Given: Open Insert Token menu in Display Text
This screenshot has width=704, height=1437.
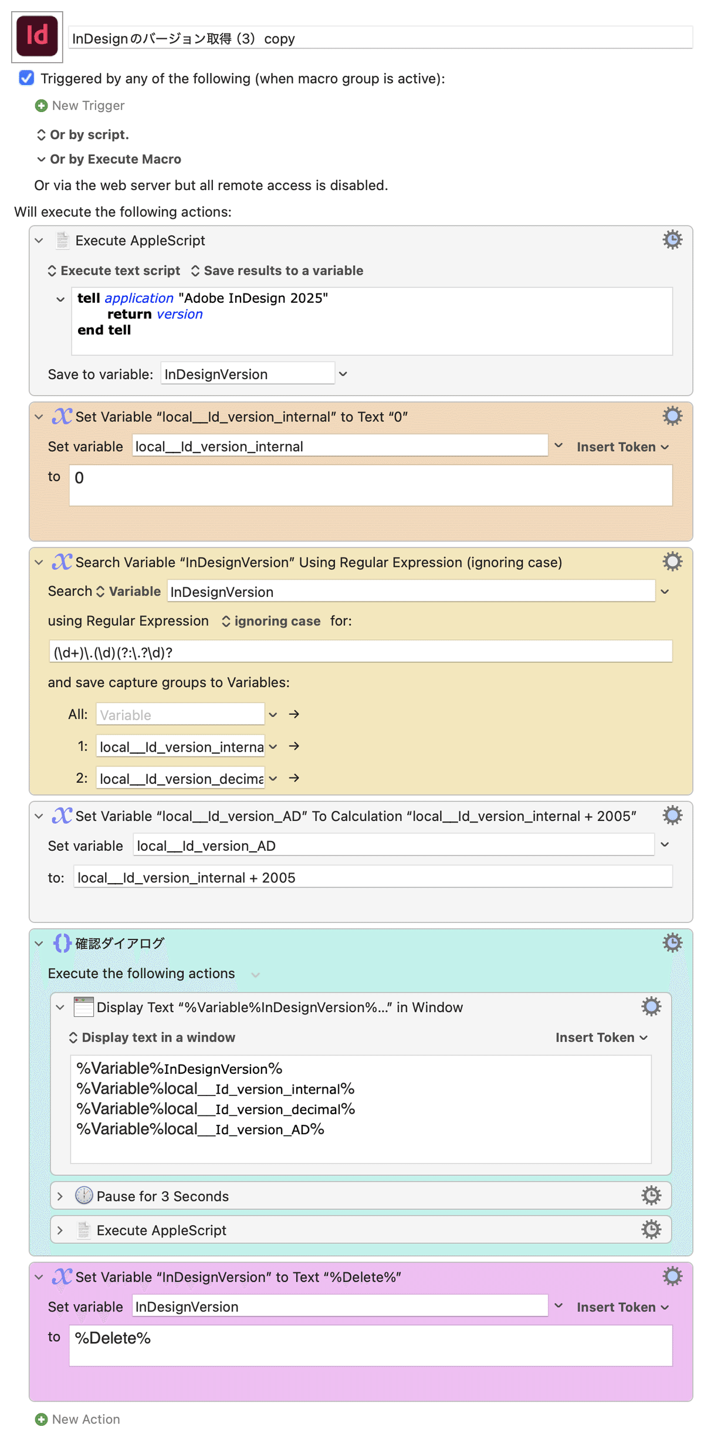Looking at the screenshot, I should (x=601, y=1037).
